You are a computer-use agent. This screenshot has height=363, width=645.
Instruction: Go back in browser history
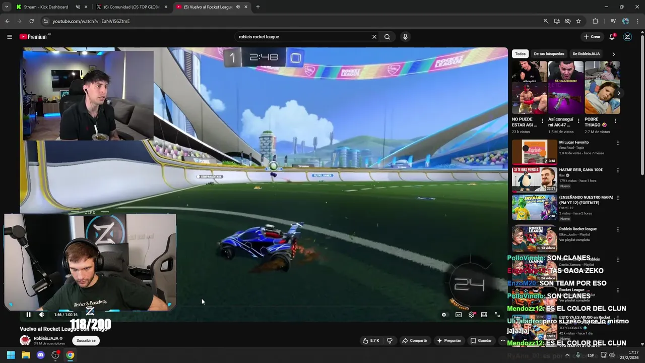click(7, 21)
